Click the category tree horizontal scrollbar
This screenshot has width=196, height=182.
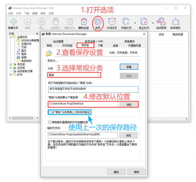click(22, 118)
